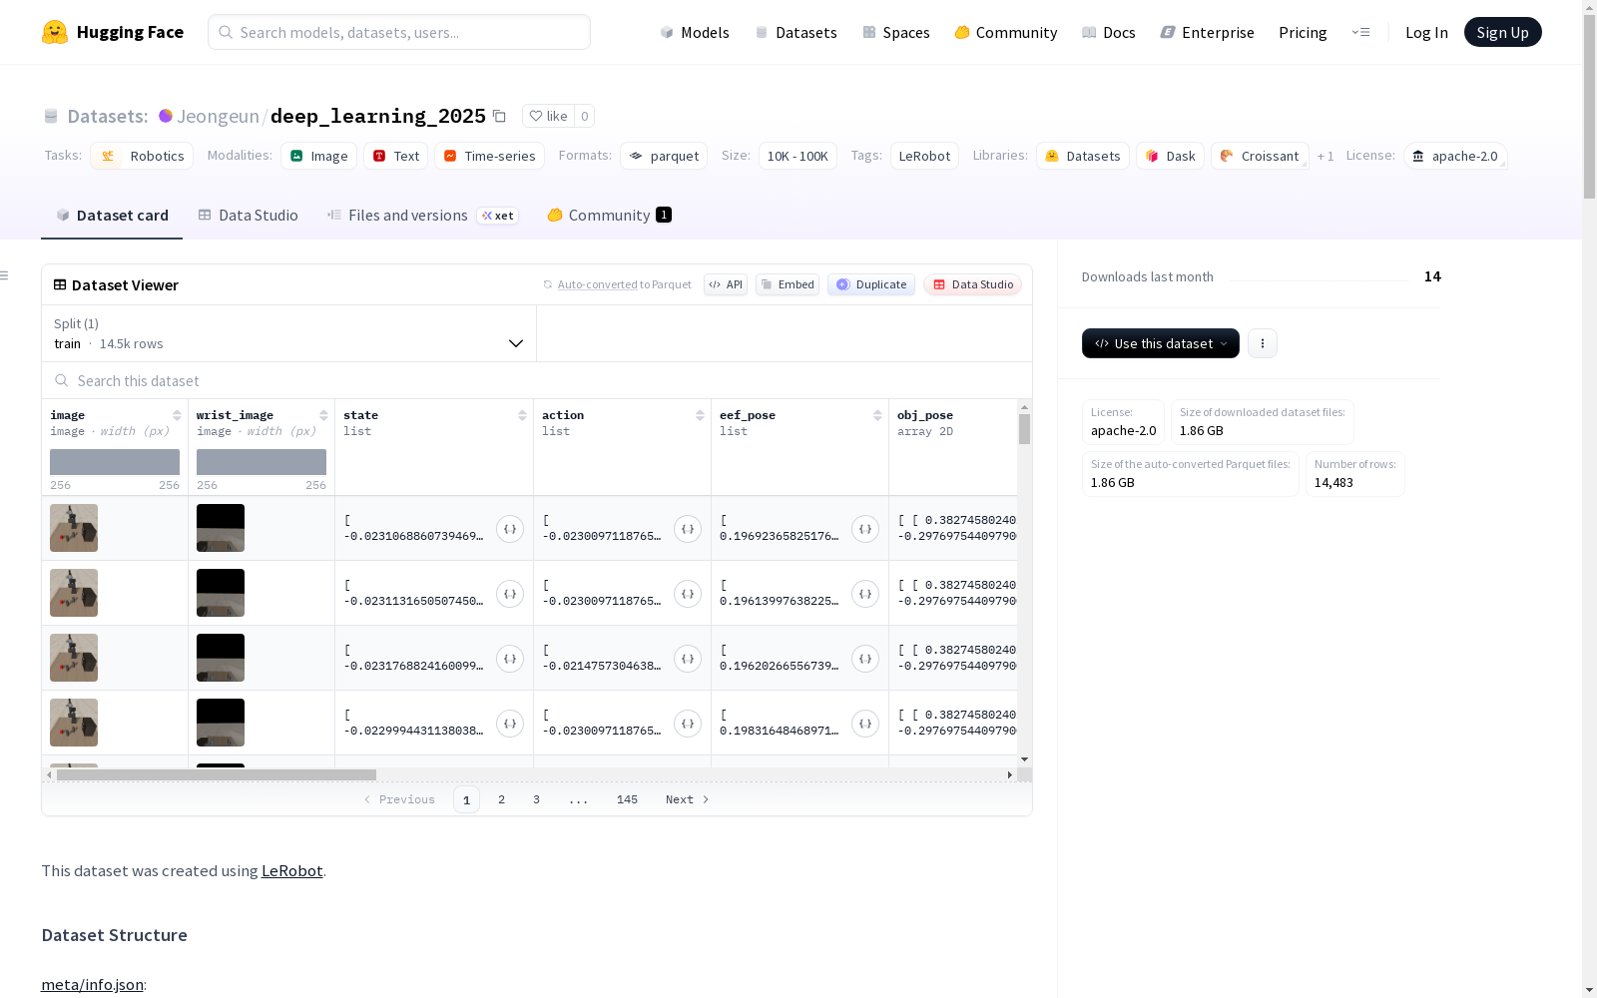Screen dimensions: 1597x998
Task: Open the Community tab with 1 discussion
Action: point(609,216)
